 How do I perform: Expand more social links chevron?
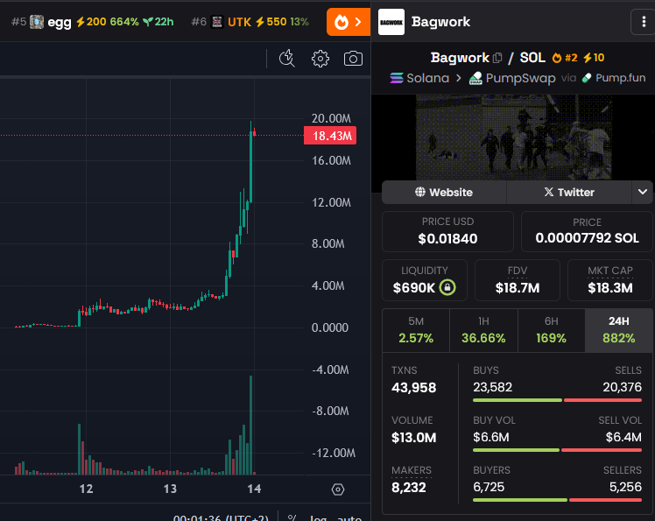click(x=643, y=192)
